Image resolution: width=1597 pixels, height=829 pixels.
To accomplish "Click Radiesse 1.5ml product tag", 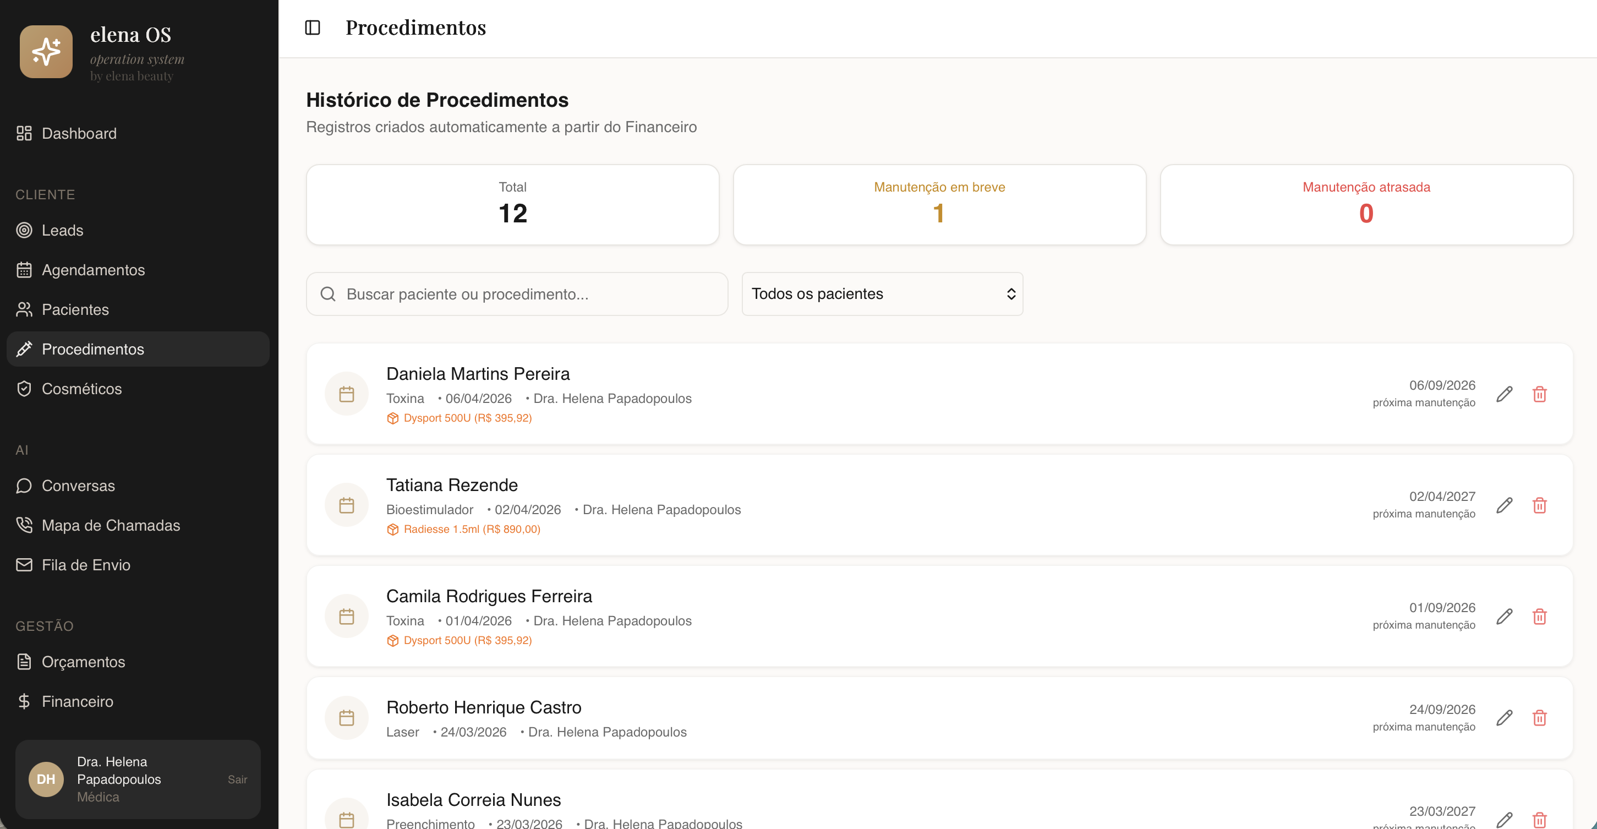I will point(464,529).
